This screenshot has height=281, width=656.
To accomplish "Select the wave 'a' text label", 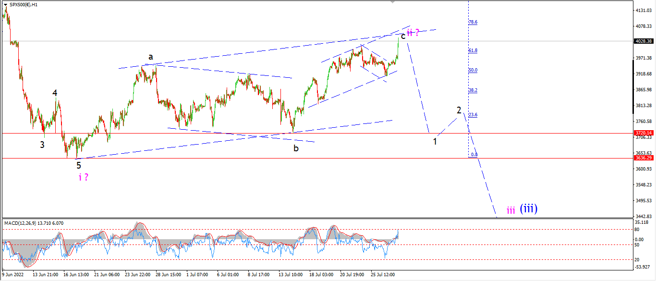I will pos(150,57).
